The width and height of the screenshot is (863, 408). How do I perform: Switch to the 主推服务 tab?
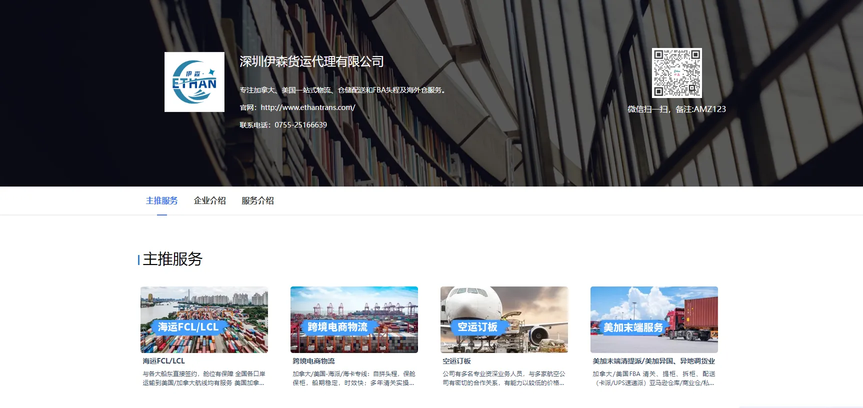tap(161, 200)
